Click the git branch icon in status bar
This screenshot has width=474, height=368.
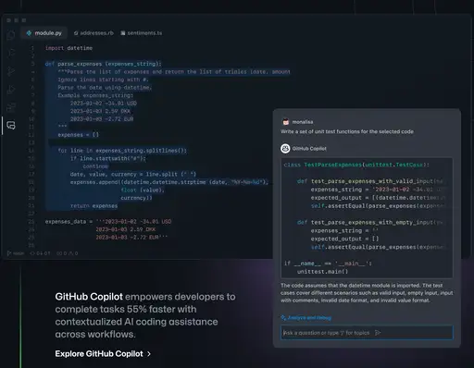point(9,253)
